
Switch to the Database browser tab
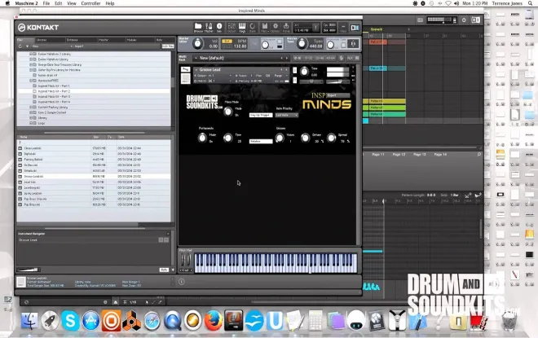[80, 40]
